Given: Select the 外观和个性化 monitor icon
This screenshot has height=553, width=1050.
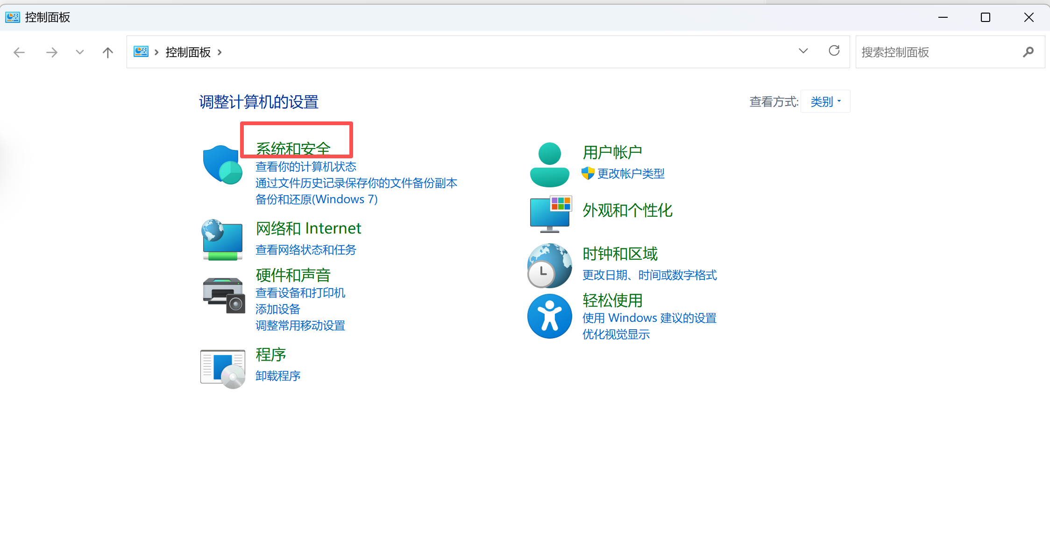Looking at the screenshot, I should point(550,213).
